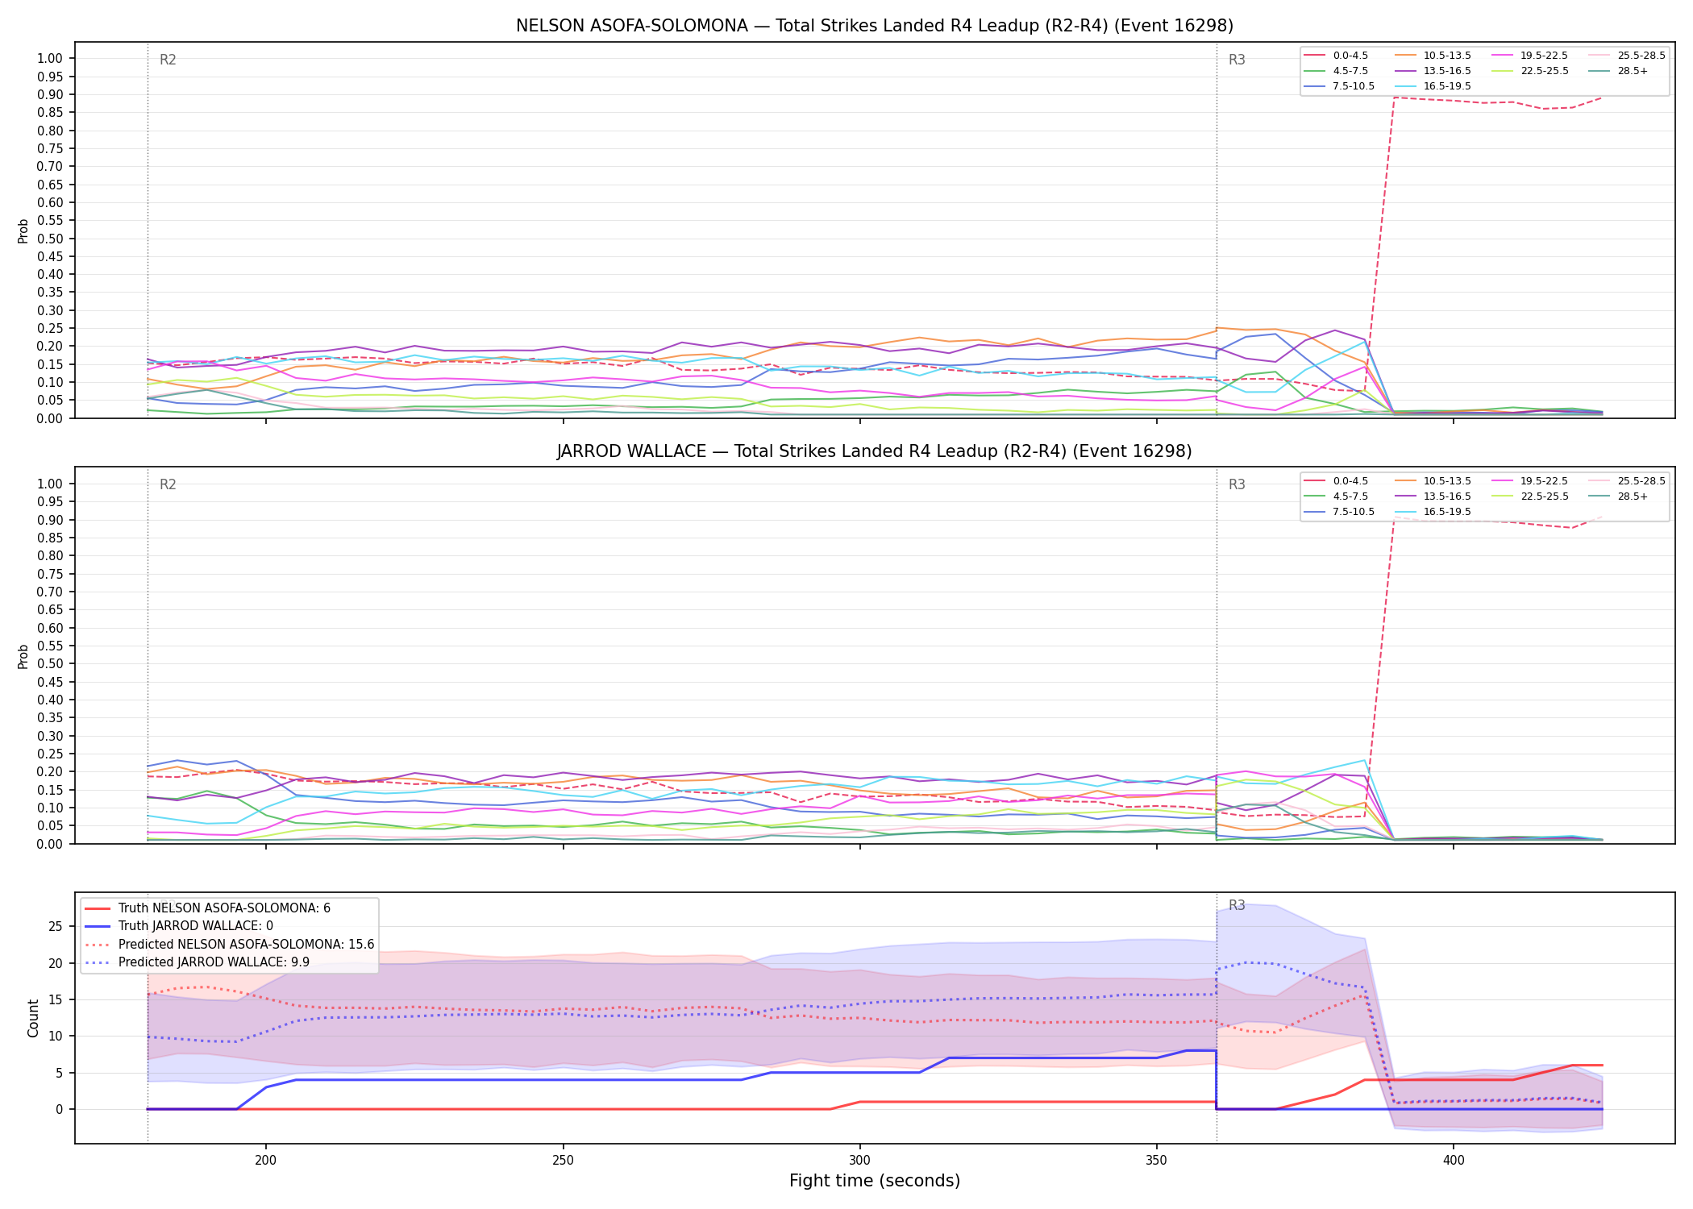Image resolution: width=1693 pixels, height=1209 pixels.
Task: Click the 'Fight time (seconds)' axis label
Action: (x=875, y=1181)
